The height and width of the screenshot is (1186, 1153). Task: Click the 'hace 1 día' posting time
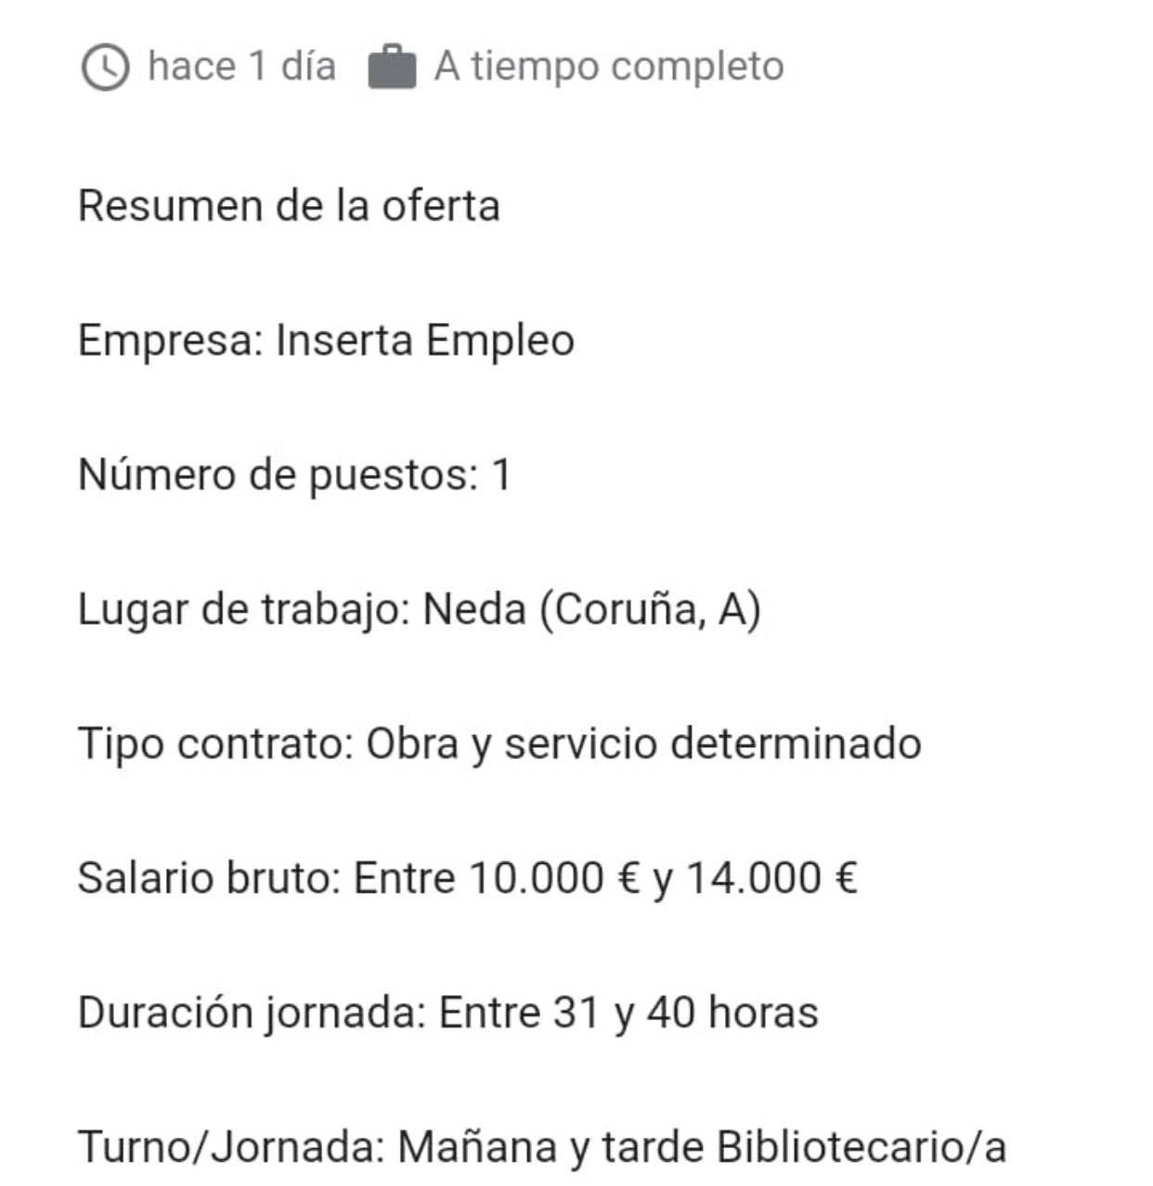[241, 67]
